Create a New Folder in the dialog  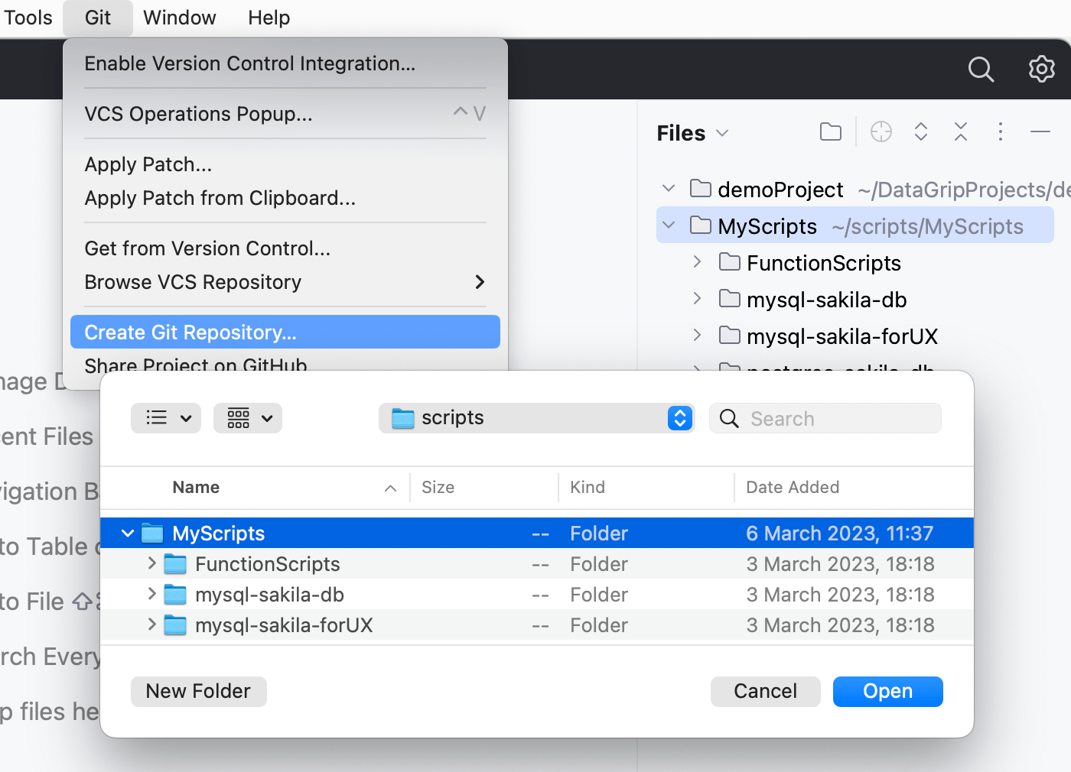[x=198, y=691]
